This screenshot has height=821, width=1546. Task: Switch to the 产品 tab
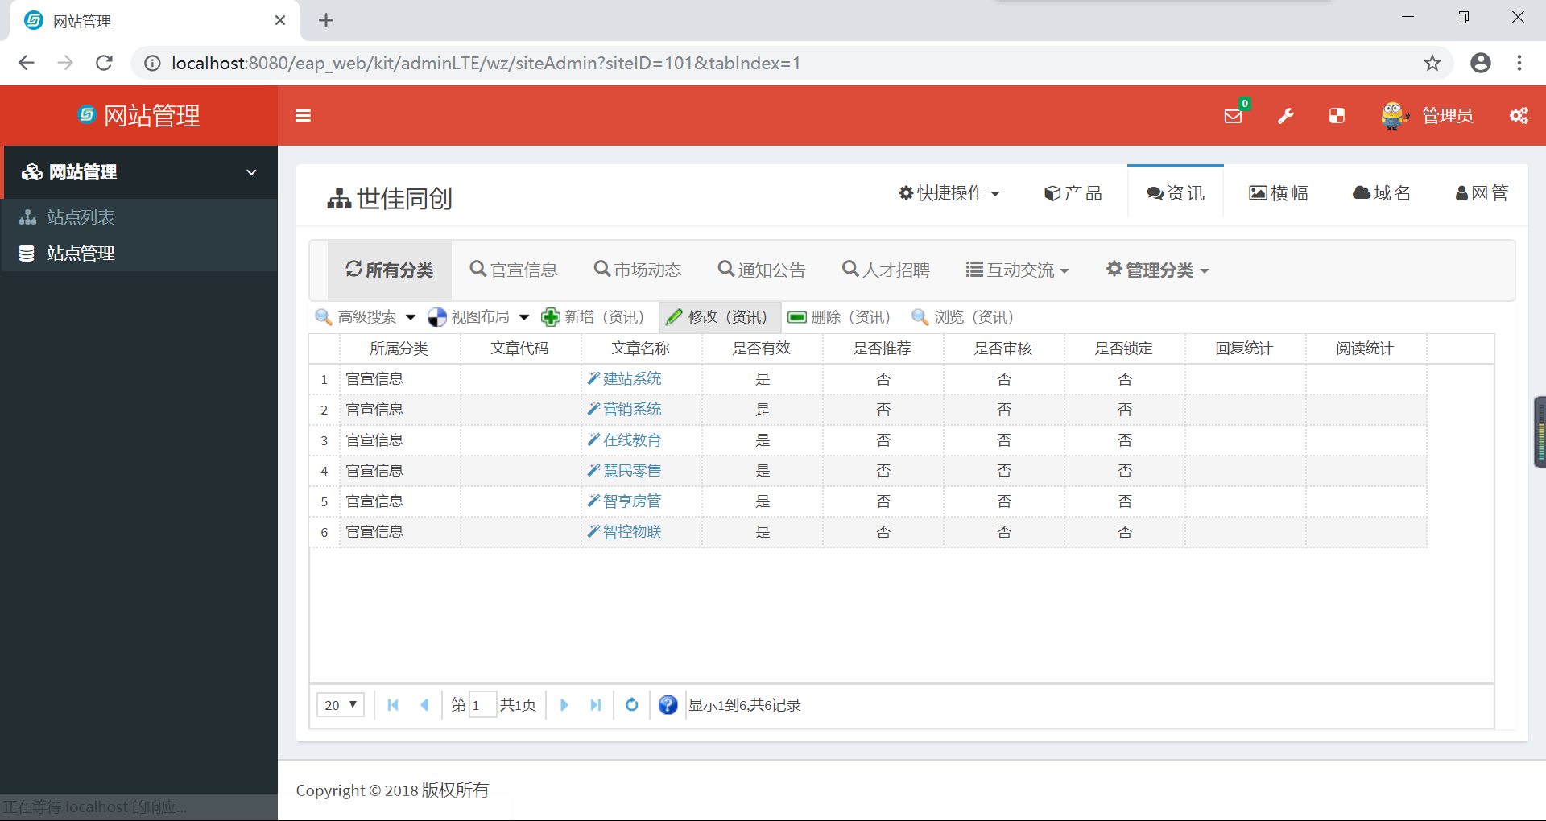click(x=1073, y=192)
